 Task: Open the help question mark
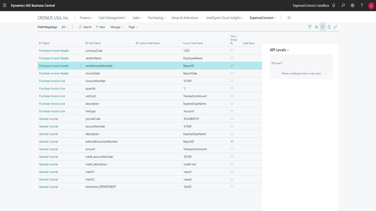coord(362,6)
